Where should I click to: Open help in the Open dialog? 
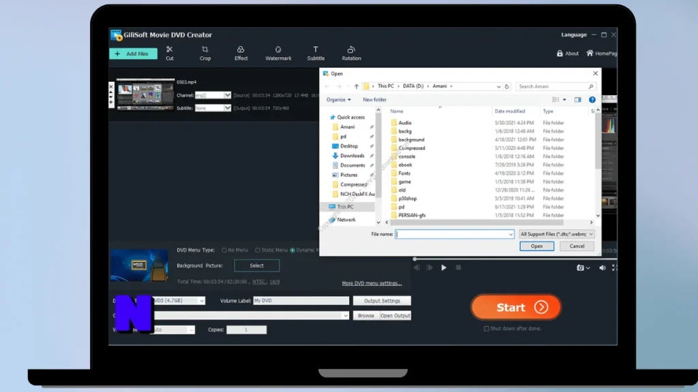[592, 99]
